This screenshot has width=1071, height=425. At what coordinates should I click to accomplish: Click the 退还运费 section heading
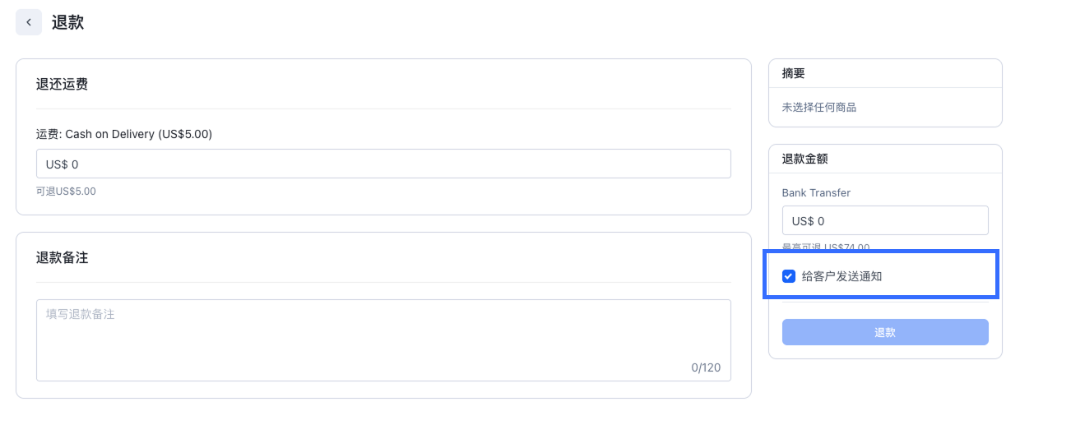[62, 84]
